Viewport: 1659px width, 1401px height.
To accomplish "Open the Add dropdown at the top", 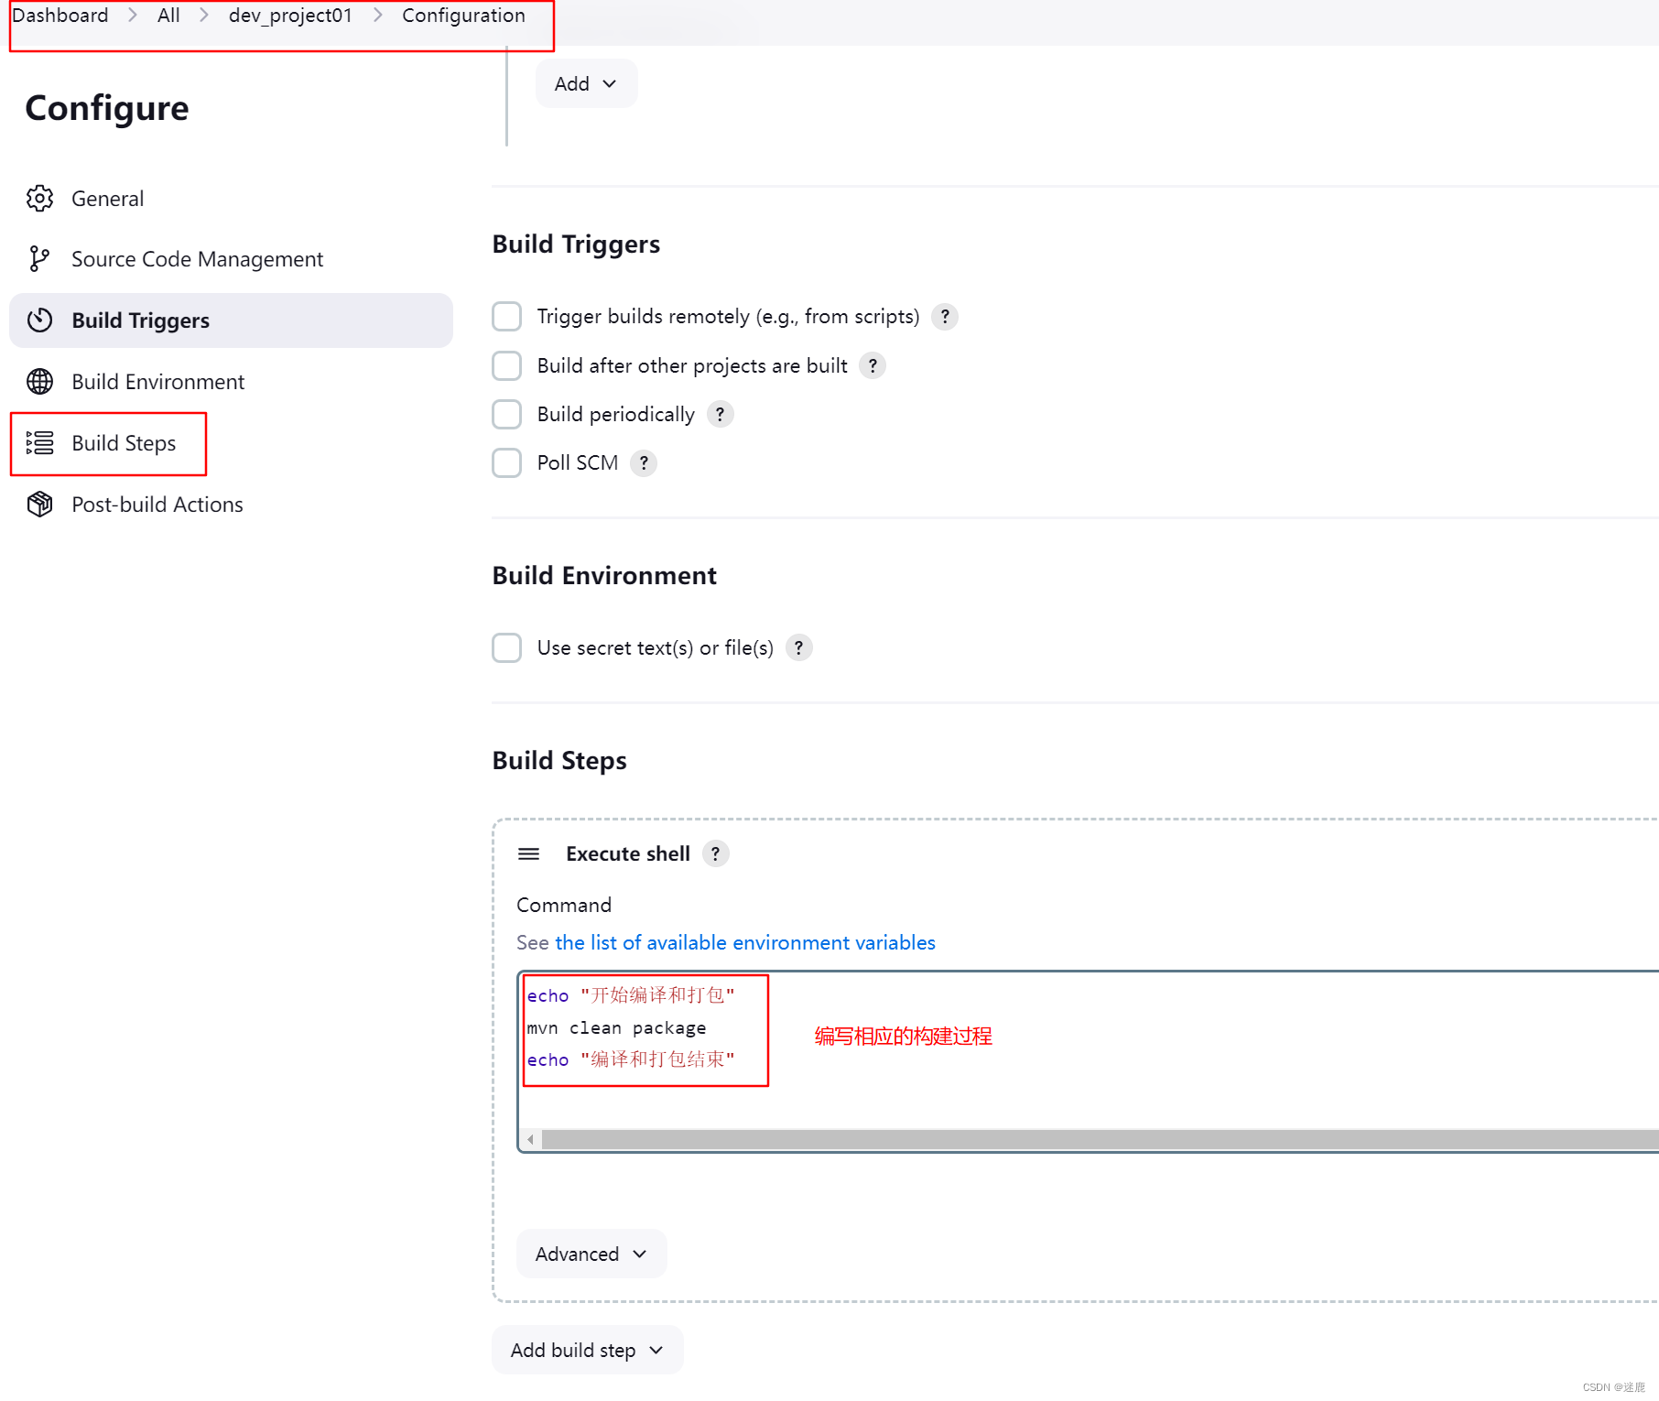I will 586,84.
